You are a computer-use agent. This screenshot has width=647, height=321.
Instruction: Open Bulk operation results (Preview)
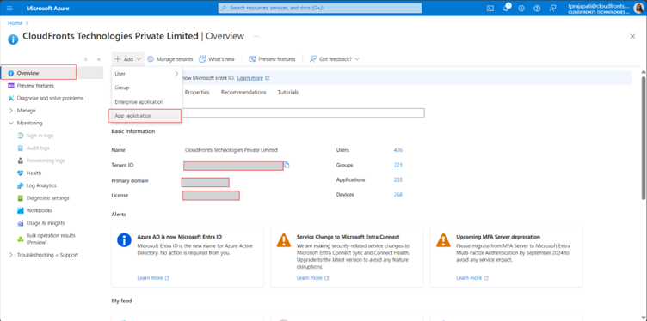pos(51,239)
